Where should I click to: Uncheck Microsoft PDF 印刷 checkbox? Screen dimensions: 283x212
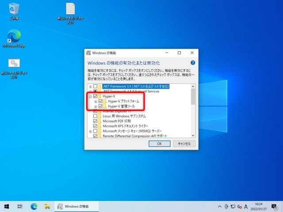pyautogui.click(x=95, y=121)
